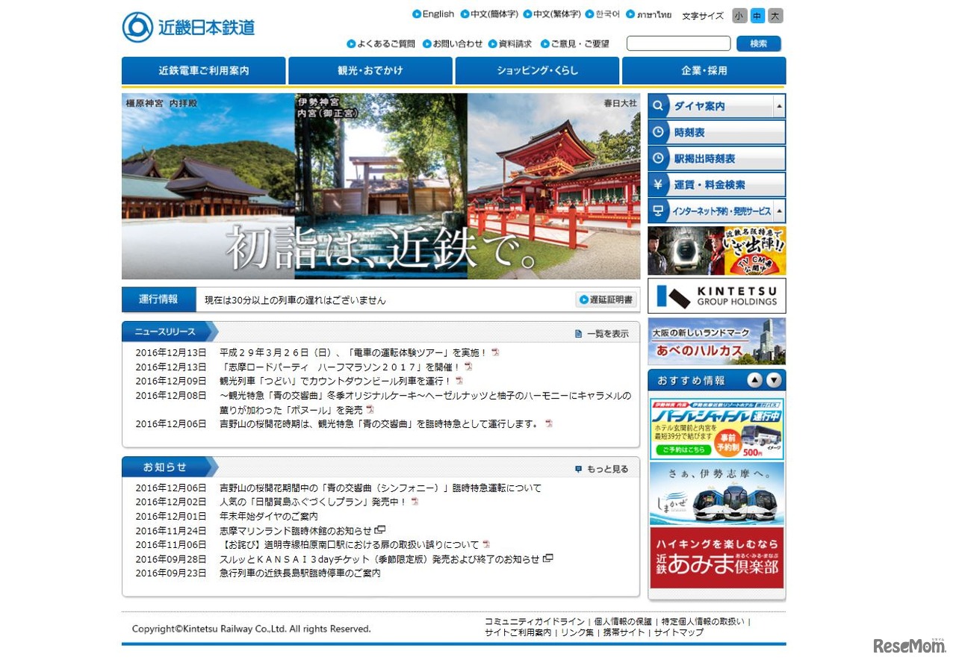Open the KINTETSU GROUP HOLDINGS logo banner
The image size is (956, 663).
pyautogui.click(x=716, y=296)
